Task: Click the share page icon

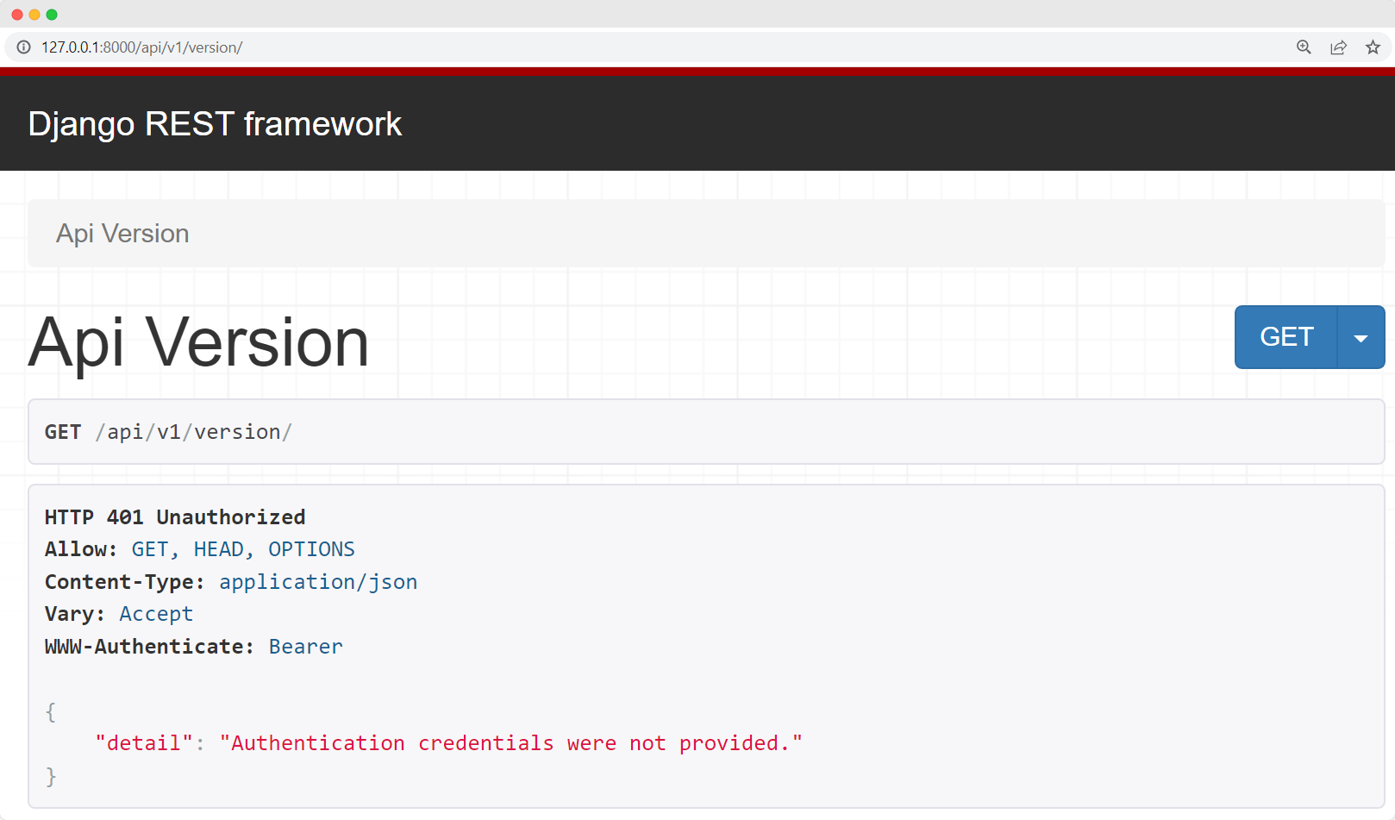Action: 1338,47
